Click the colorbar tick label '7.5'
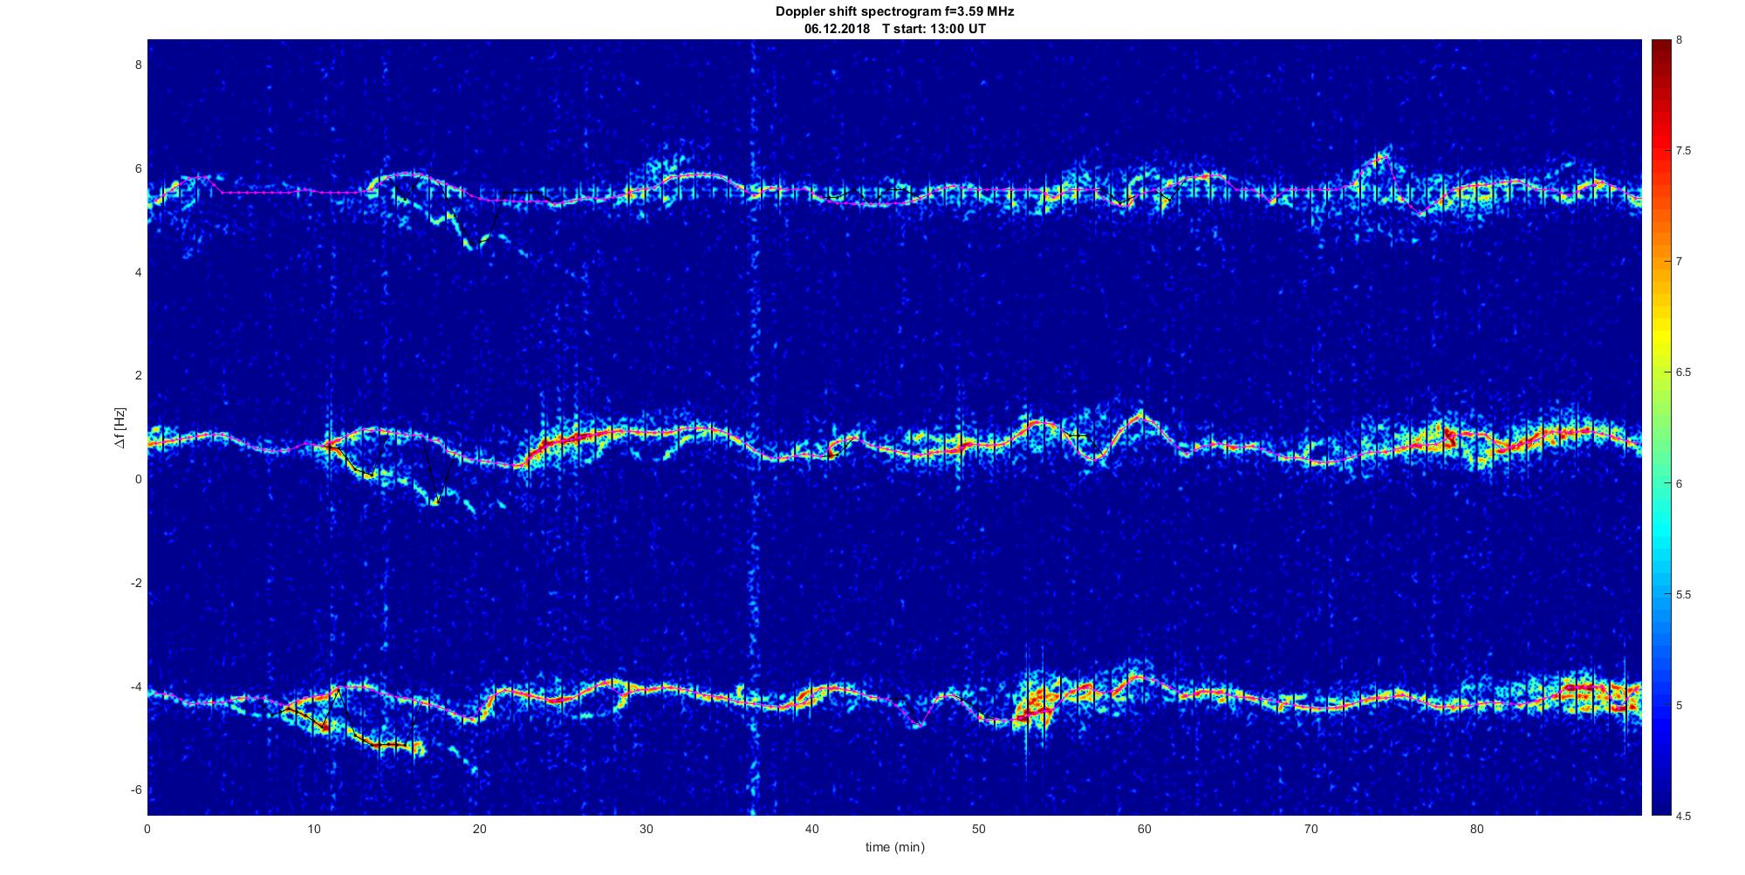The width and height of the screenshot is (1745, 875). click(1684, 151)
